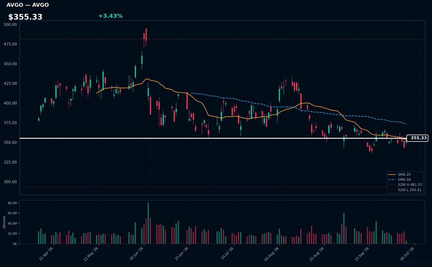The height and width of the screenshot is (267, 432).
Task: Click the +3.43% change percentage
Action: [x=110, y=16]
